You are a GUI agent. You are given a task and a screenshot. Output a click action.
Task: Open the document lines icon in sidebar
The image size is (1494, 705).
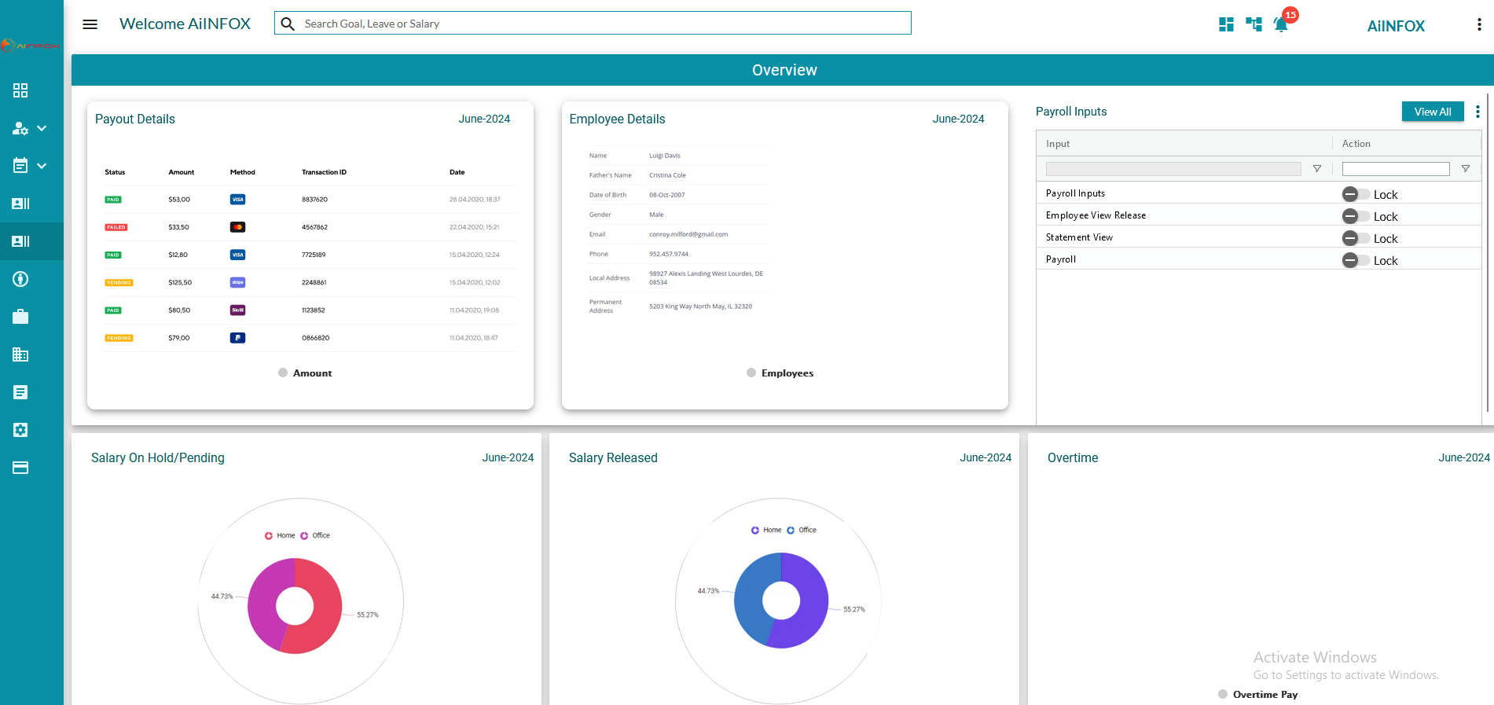pyautogui.click(x=20, y=392)
